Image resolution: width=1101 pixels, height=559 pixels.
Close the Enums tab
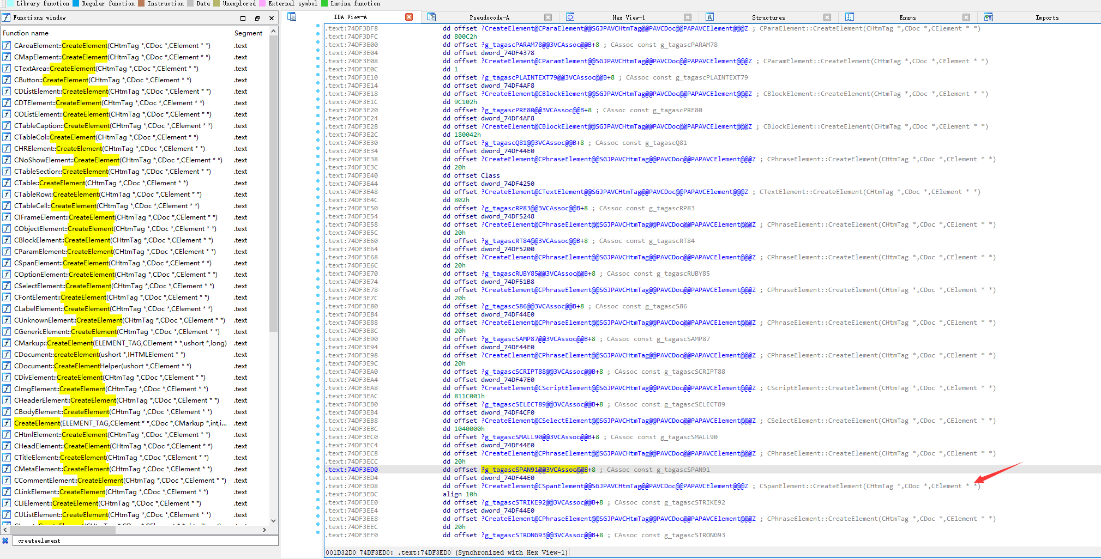coord(966,17)
